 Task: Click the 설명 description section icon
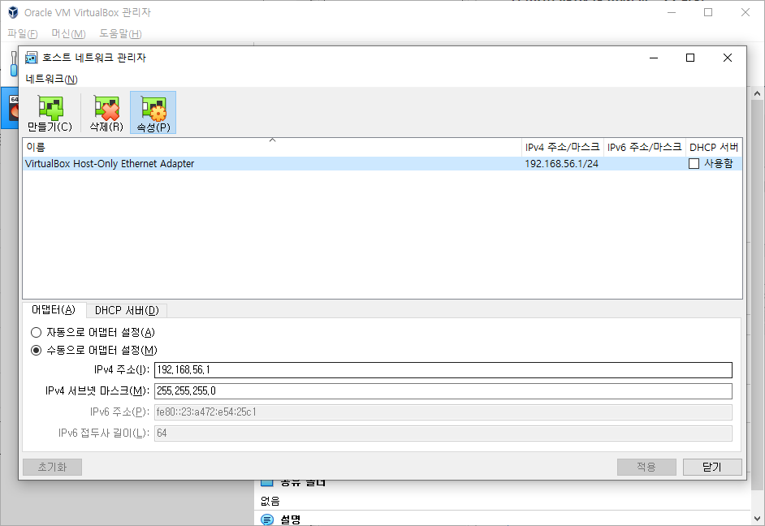pyautogui.click(x=267, y=520)
